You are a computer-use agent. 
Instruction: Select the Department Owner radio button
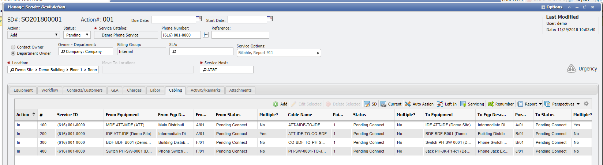coord(14,53)
